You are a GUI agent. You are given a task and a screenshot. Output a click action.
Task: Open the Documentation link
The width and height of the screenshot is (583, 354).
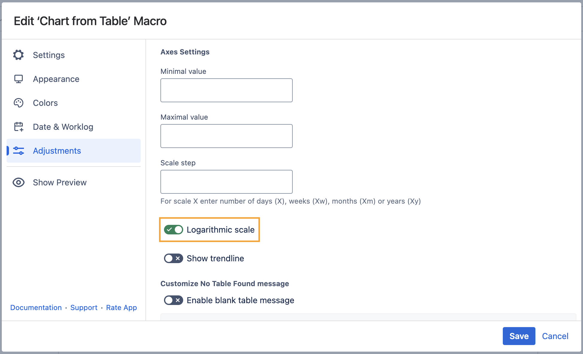click(x=36, y=308)
